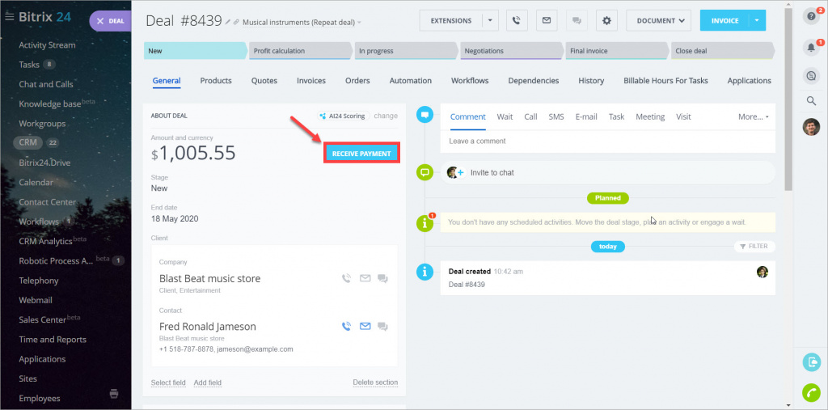Screen dimensions: 828x410
Task: Click the RECEIVE PAYMENT button
Action: (x=361, y=153)
